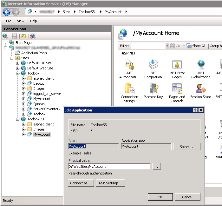The image size is (222, 206).
Task: Select Default Web Site in tree
Action: point(40,68)
